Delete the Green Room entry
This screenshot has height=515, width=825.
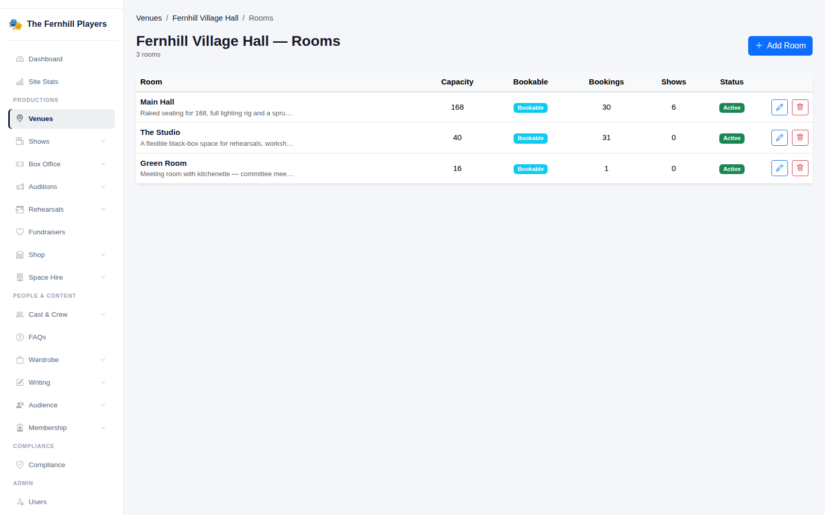pyautogui.click(x=800, y=168)
